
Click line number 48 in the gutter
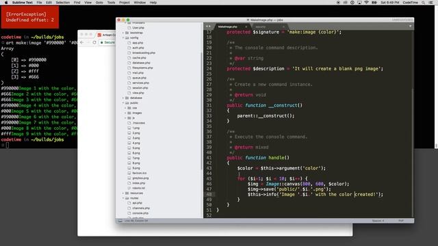tap(209, 194)
